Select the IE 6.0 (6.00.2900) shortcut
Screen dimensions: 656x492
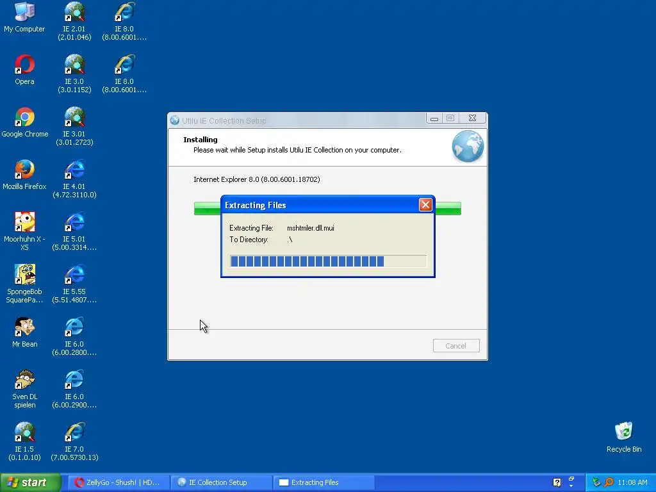point(74,389)
